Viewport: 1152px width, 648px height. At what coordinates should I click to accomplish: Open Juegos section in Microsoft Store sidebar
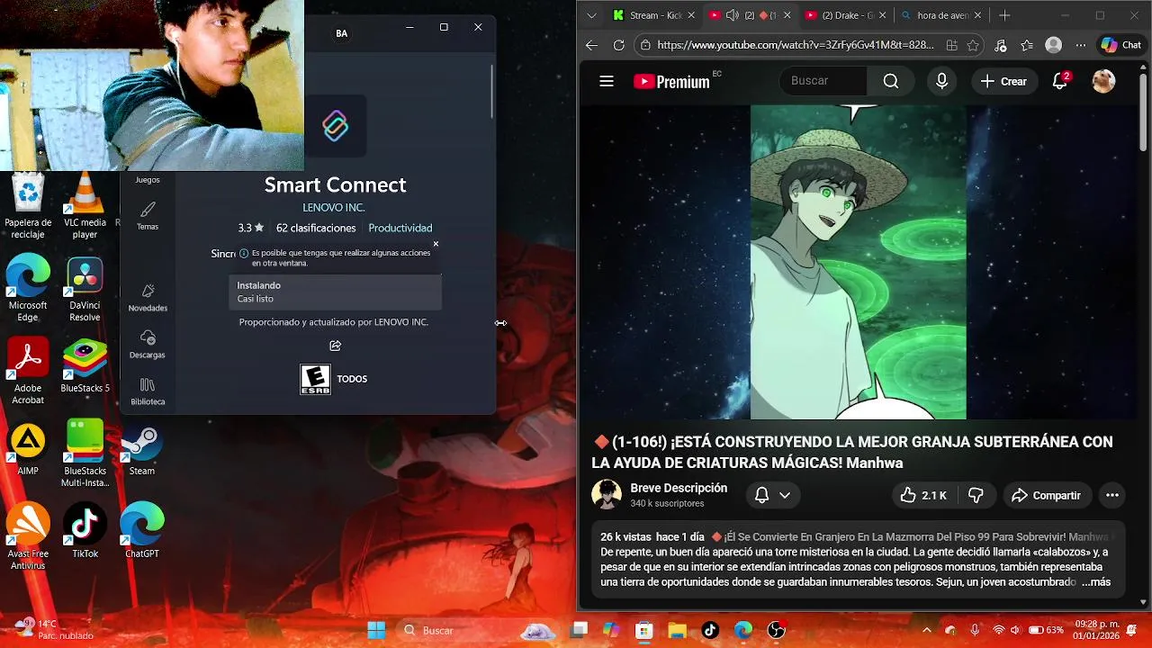(148, 179)
